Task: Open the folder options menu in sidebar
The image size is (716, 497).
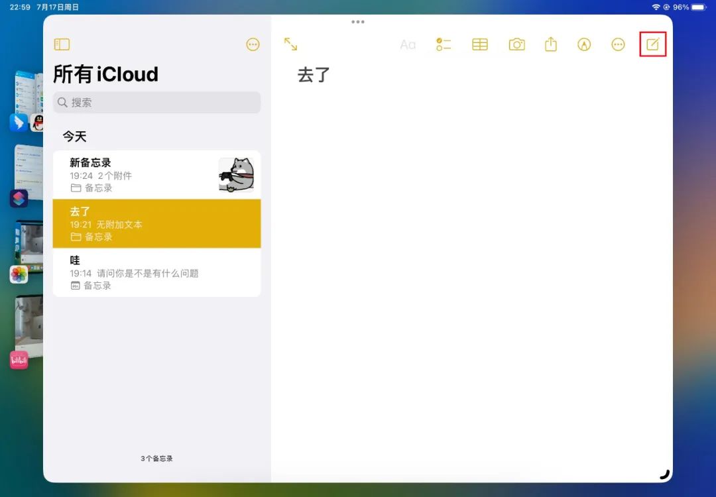Action: click(x=253, y=44)
